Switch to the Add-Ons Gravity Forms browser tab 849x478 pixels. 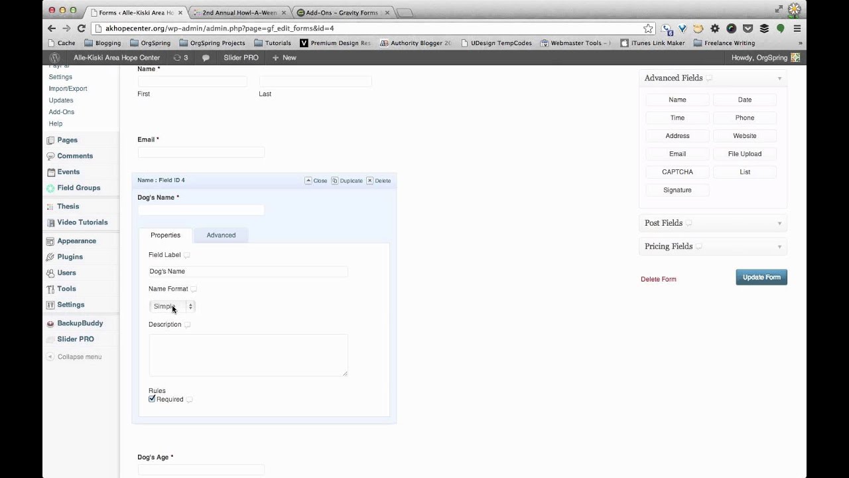(342, 13)
